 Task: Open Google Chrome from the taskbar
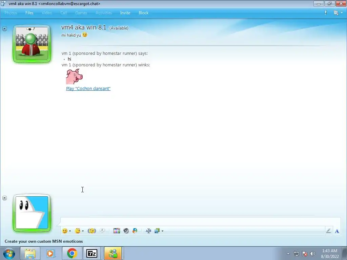click(x=72, y=253)
